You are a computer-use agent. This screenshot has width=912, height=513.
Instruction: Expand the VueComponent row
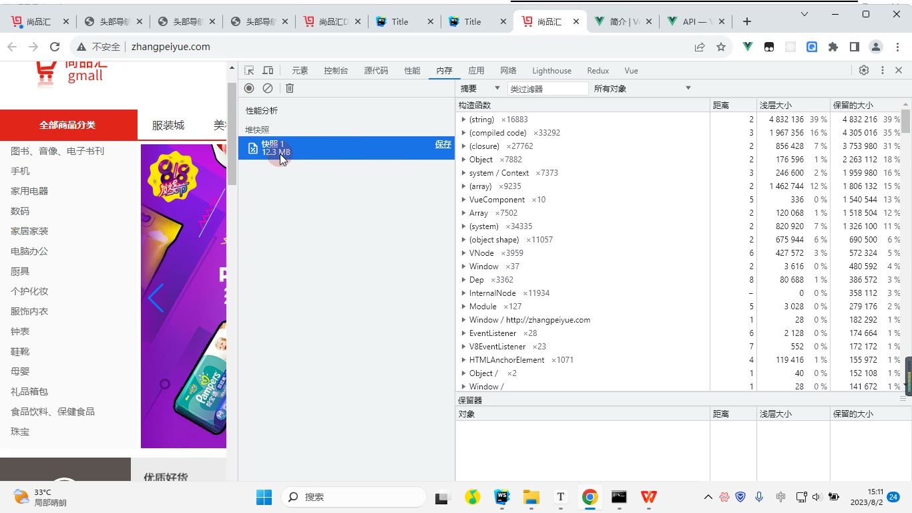click(463, 200)
